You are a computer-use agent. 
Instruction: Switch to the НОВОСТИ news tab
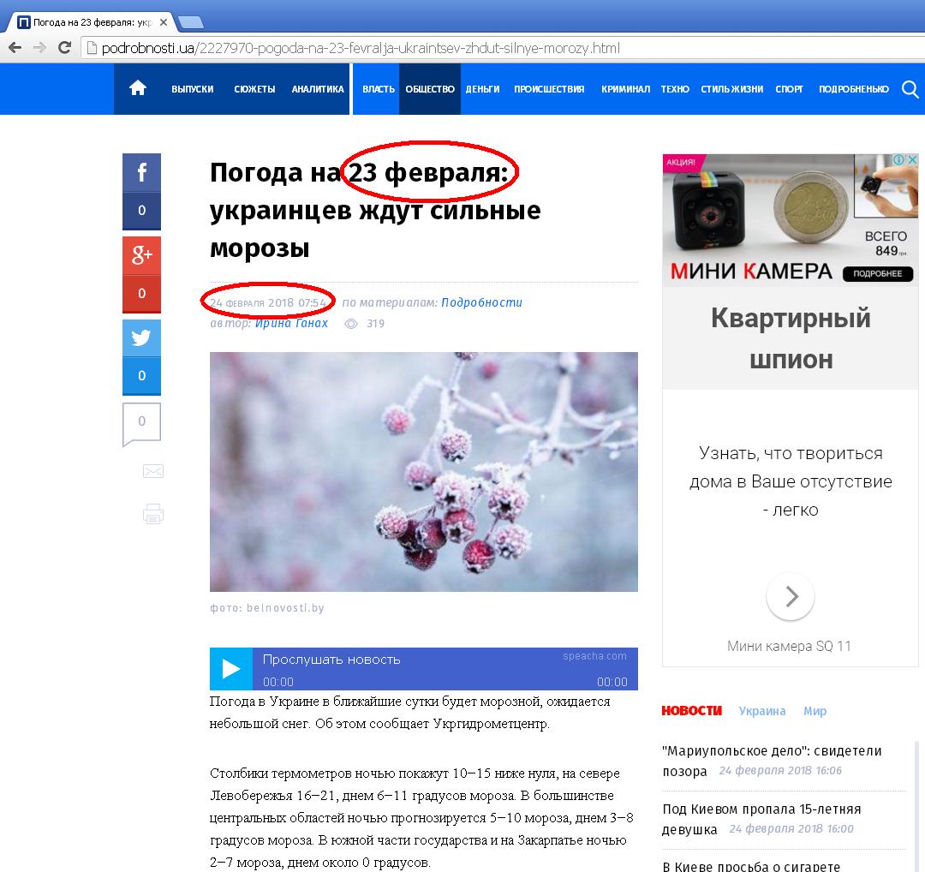click(x=691, y=711)
